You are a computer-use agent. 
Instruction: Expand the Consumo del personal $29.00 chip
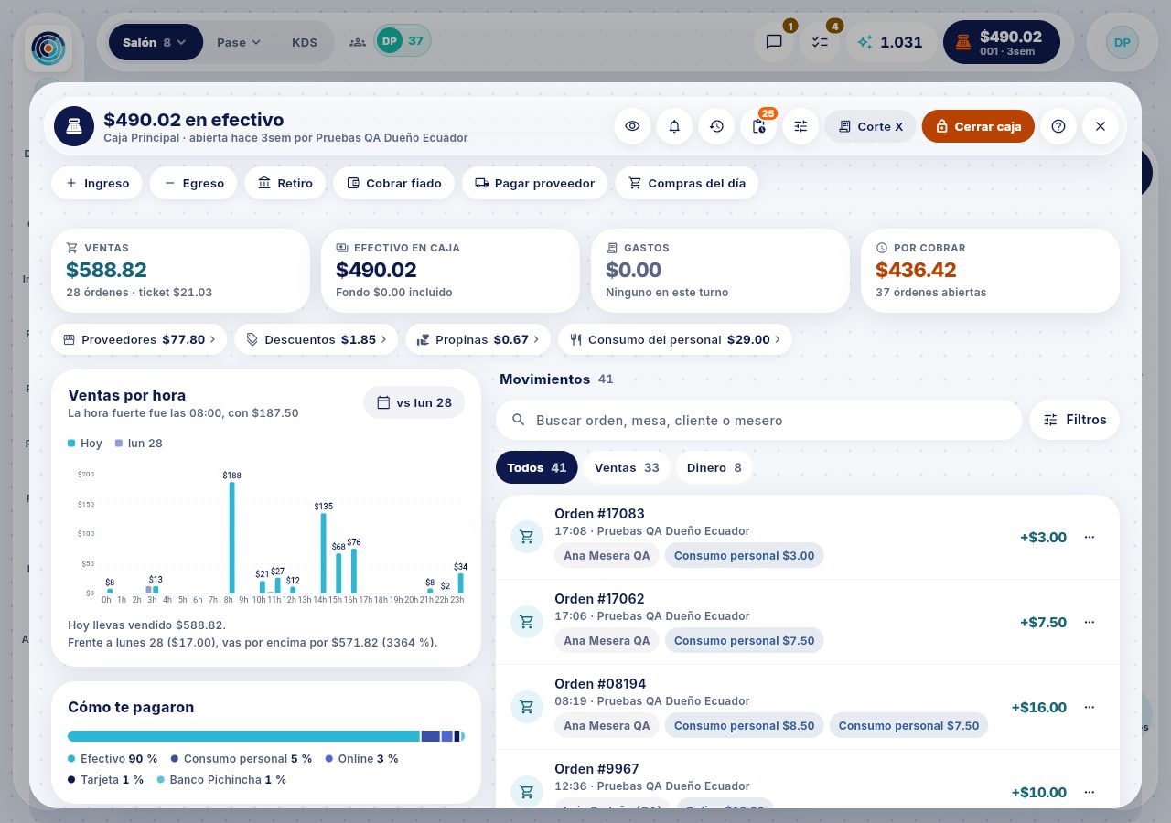coord(675,339)
